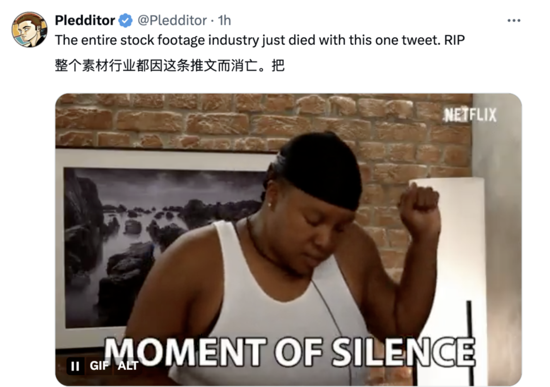Show the ALT text description
Image resolution: width=550 pixels, height=387 pixels.
click(x=128, y=366)
